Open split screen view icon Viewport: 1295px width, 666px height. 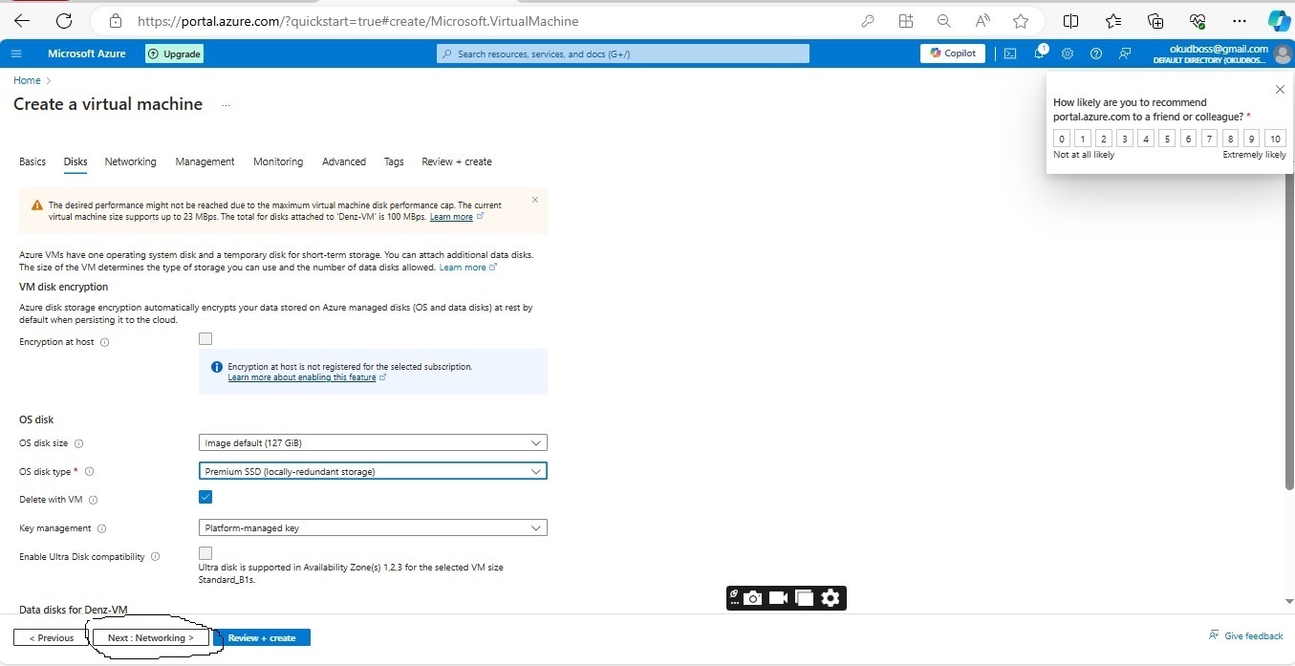1071,21
